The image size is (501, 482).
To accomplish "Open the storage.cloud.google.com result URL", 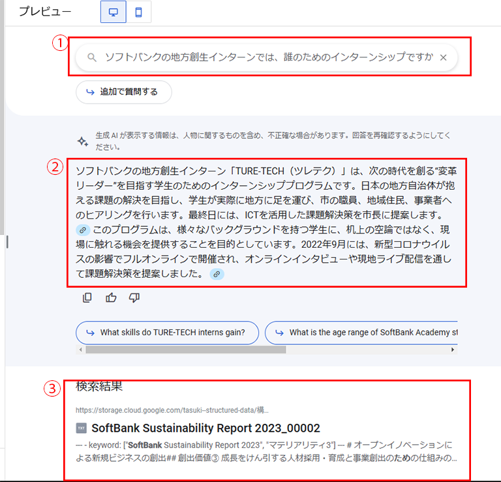I will click(172, 410).
